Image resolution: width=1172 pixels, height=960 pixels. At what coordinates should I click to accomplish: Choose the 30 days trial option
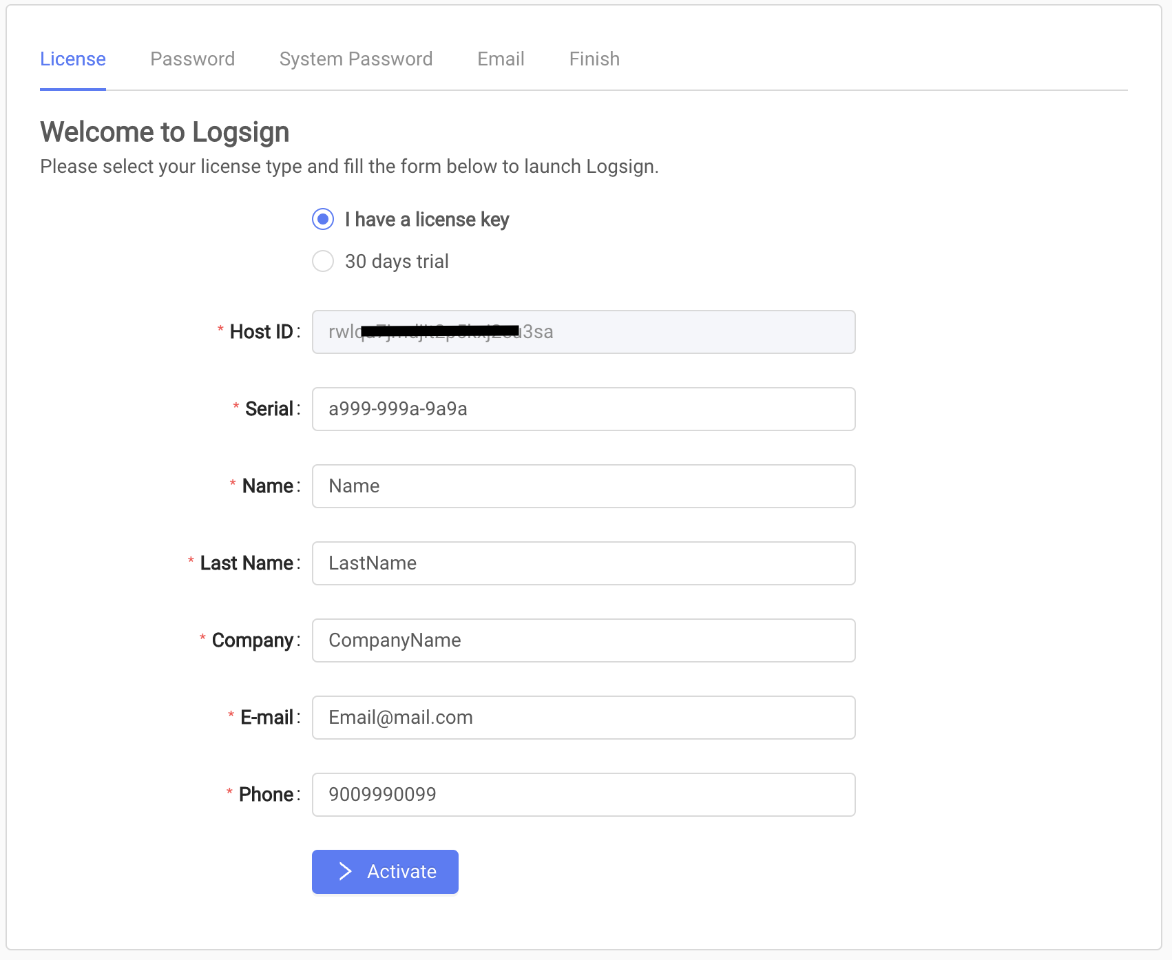pyautogui.click(x=323, y=262)
